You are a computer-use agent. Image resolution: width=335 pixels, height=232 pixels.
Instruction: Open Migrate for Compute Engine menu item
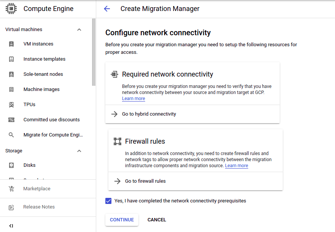pos(53,135)
